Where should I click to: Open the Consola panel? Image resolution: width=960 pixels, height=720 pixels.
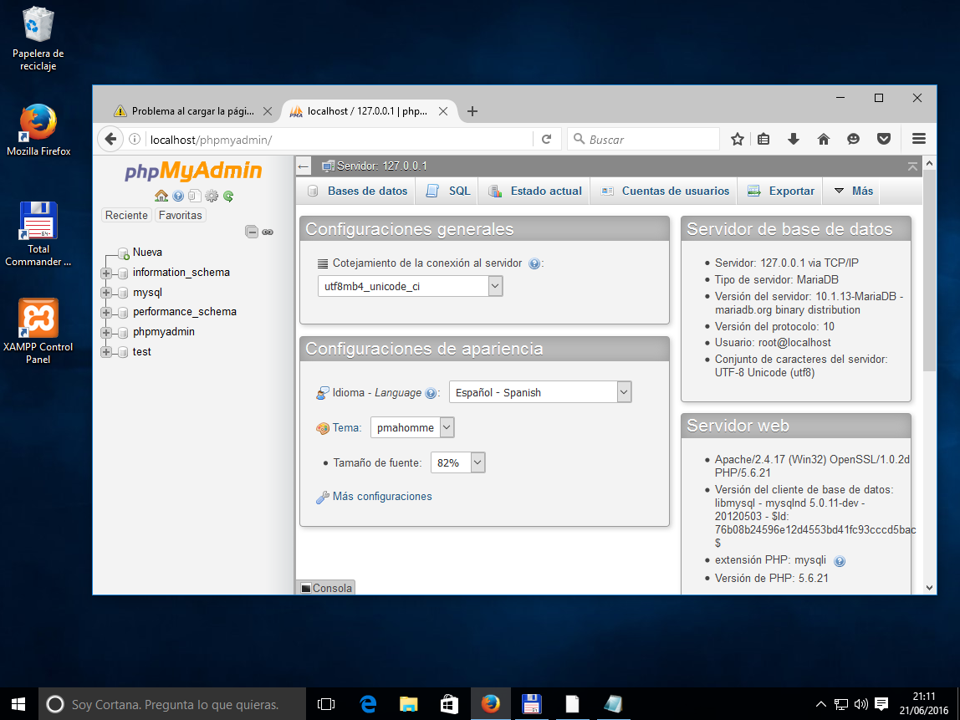(325, 588)
